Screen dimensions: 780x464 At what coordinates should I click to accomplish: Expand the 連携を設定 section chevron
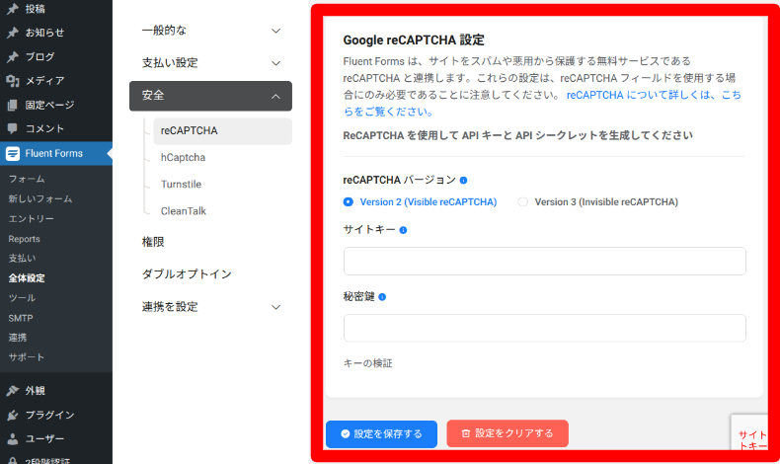point(275,307)
